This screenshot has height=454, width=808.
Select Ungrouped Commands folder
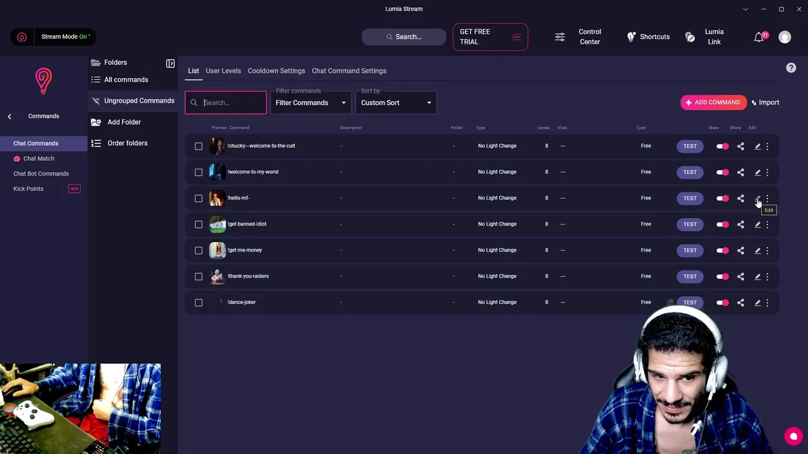click(133, 101)
